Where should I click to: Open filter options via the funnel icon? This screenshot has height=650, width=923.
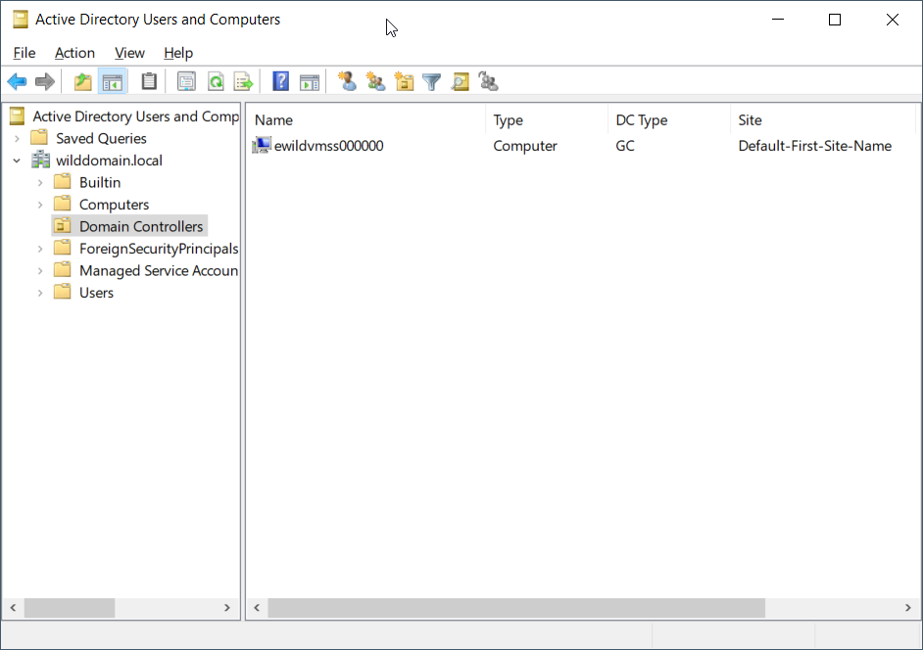431,82
